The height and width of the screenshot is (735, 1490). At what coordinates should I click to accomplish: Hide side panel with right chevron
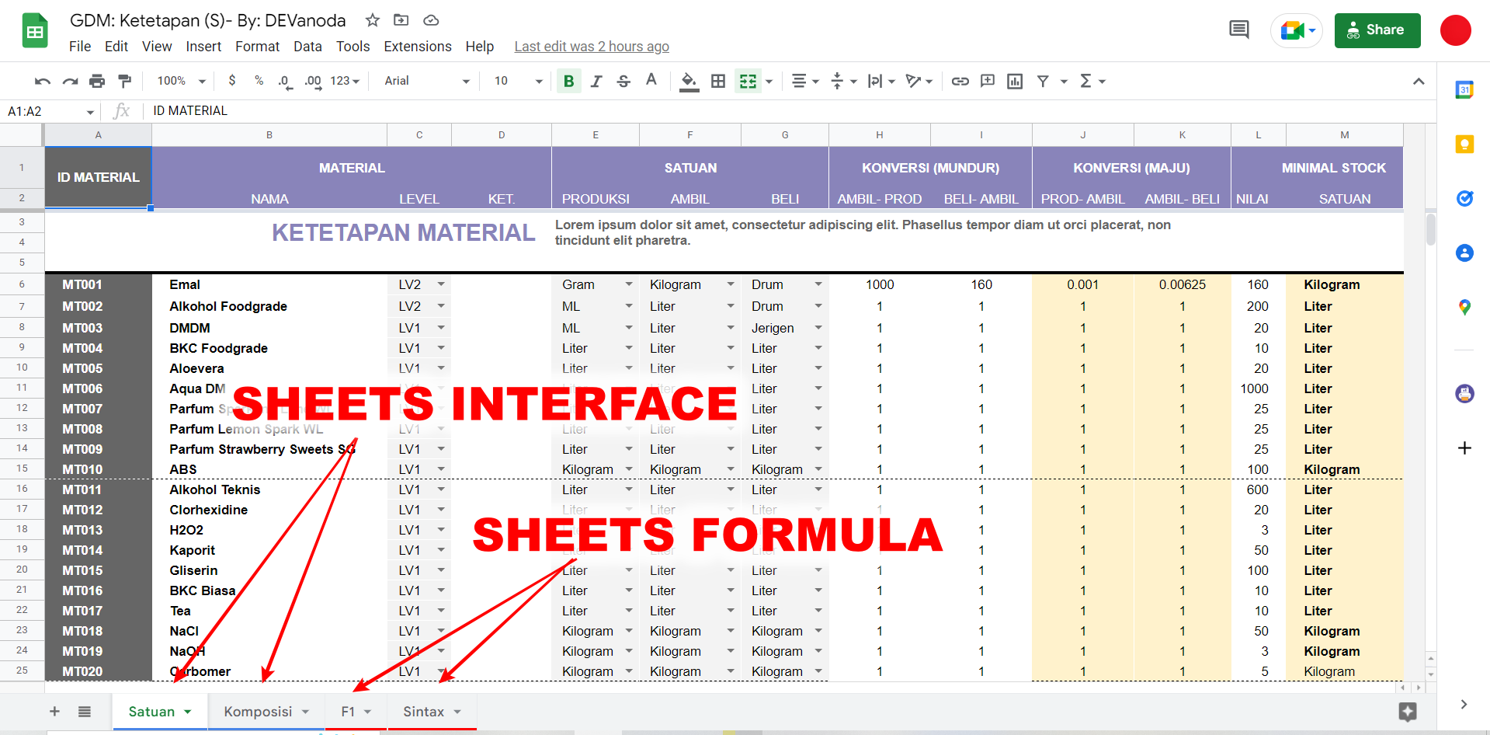[1464, 704]
